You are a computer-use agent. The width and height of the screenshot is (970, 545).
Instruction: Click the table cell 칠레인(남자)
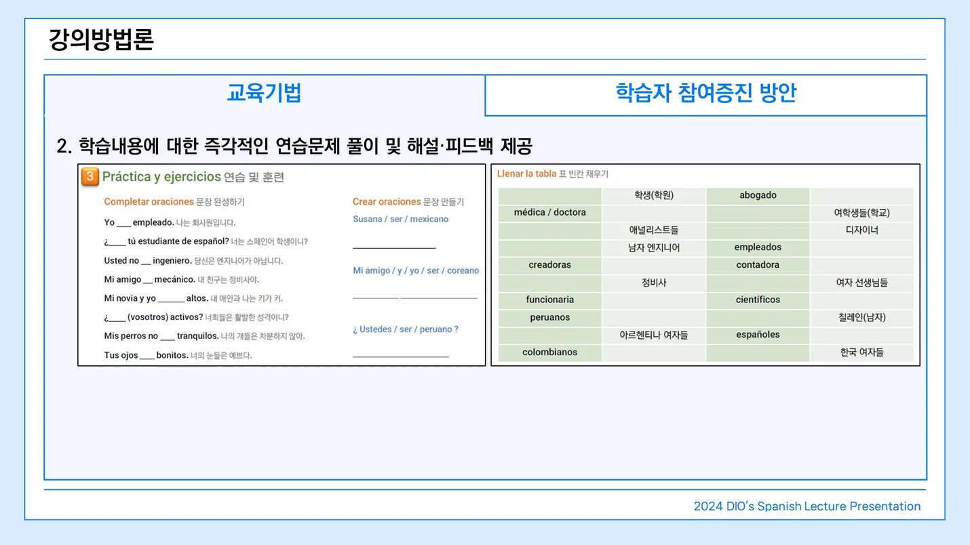click(861, 317)
